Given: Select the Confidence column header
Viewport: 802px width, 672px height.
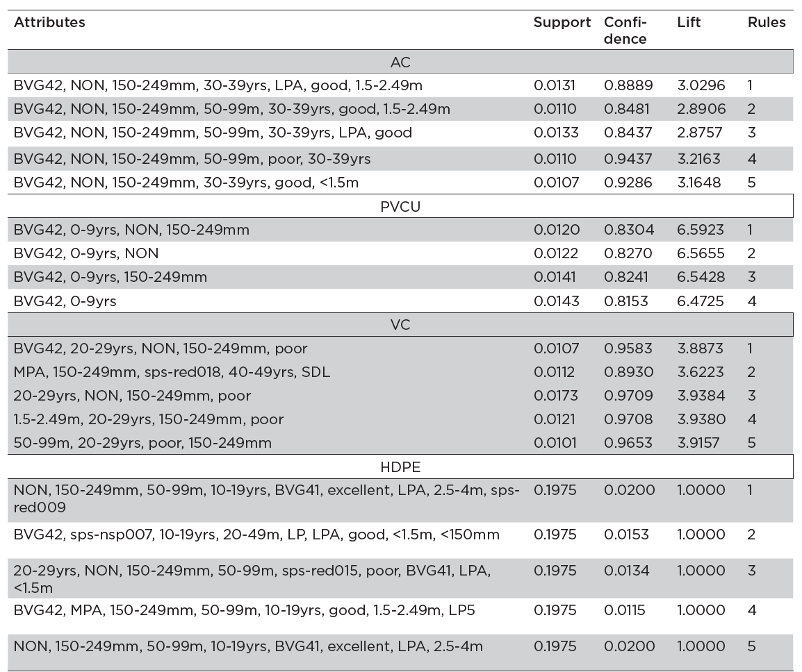Looking at the screenshot, I should [625, 31].
